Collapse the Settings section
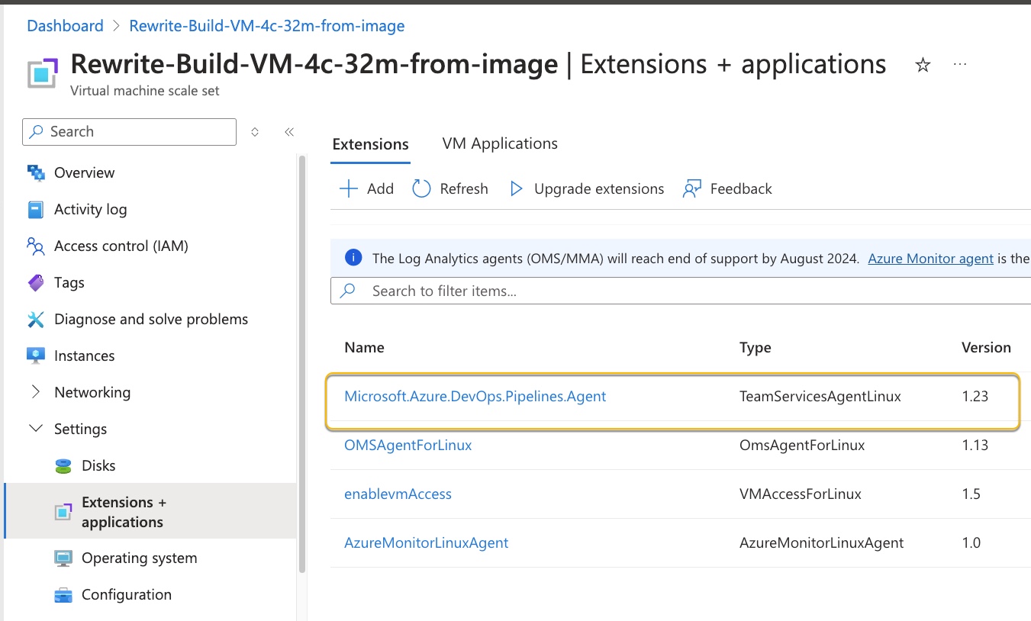The height and width of the screenshot is (621, 1031). point(36,429)
